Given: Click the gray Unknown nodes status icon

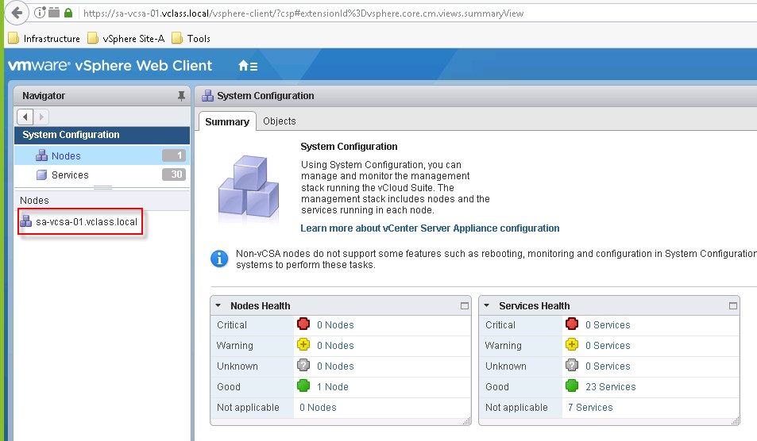Looking at the screenshot, I should 303,365.
